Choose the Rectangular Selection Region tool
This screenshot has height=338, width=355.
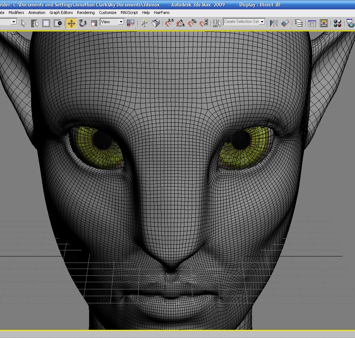(x=46, y=23)
